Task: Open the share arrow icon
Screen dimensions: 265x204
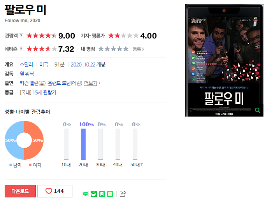Action: pyautogui.click(x=123, y=194)
